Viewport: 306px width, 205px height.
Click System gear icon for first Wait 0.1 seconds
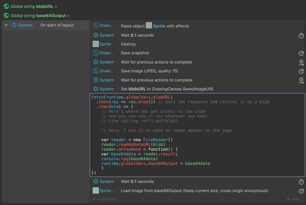tap(96, 35)
